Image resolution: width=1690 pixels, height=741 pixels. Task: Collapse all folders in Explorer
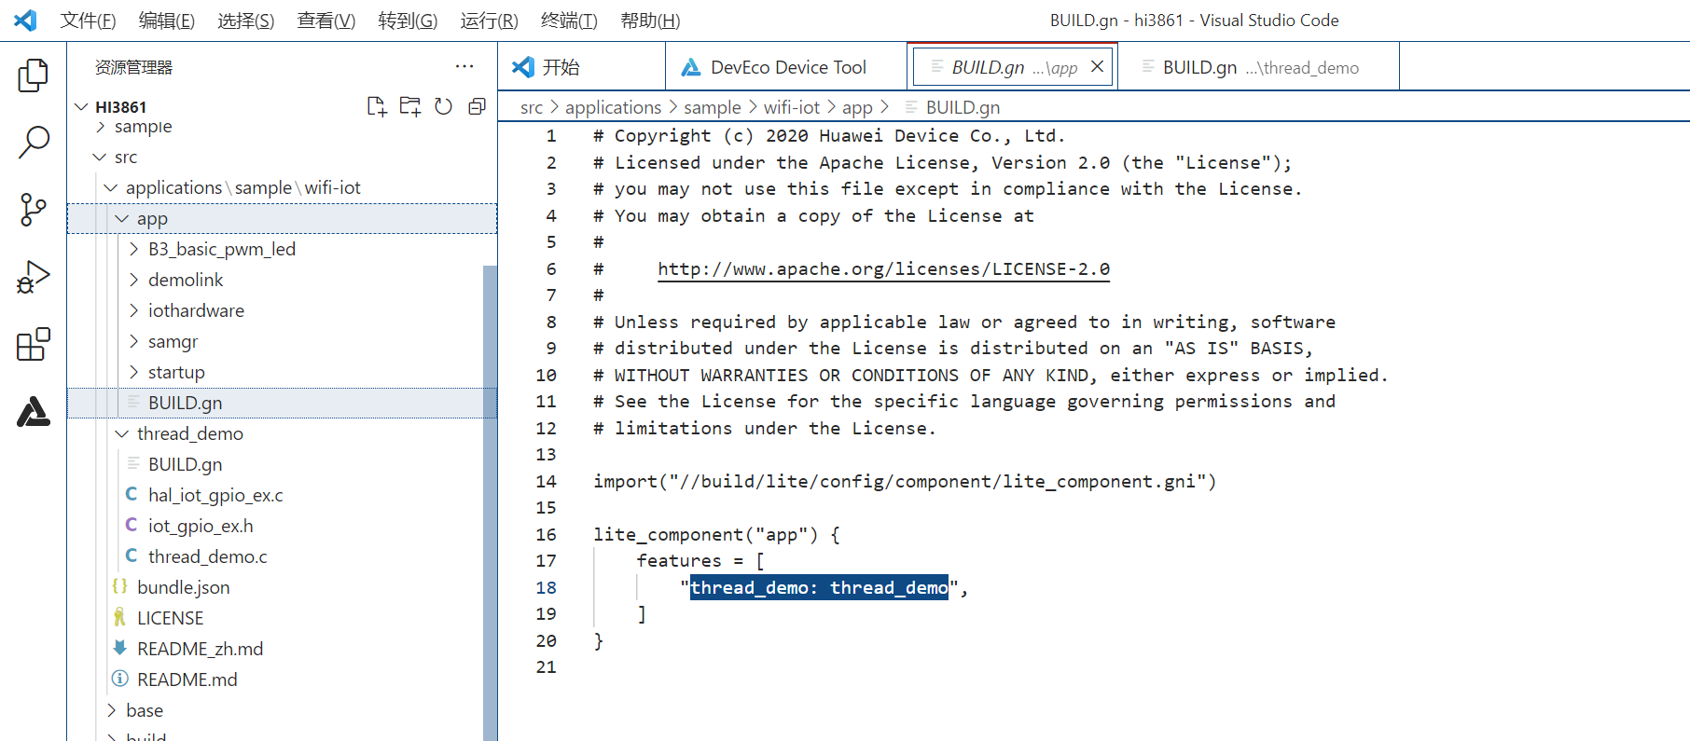coord(477,106)
